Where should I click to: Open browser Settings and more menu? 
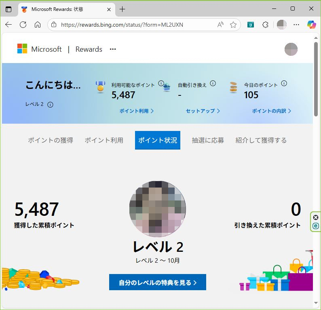coord(296,25)
